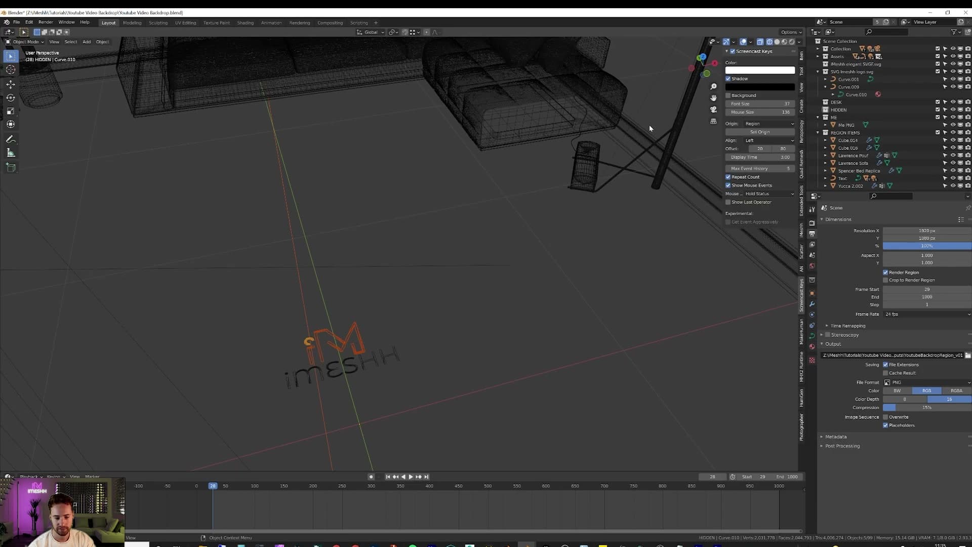Click the outliner filter funnel icon
The image size is (972, 547).
954,32
